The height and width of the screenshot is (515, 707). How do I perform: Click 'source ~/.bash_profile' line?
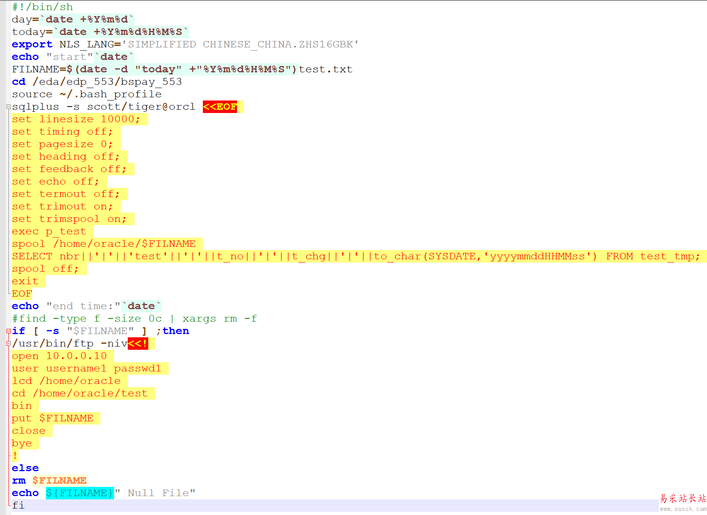[87, 94]
